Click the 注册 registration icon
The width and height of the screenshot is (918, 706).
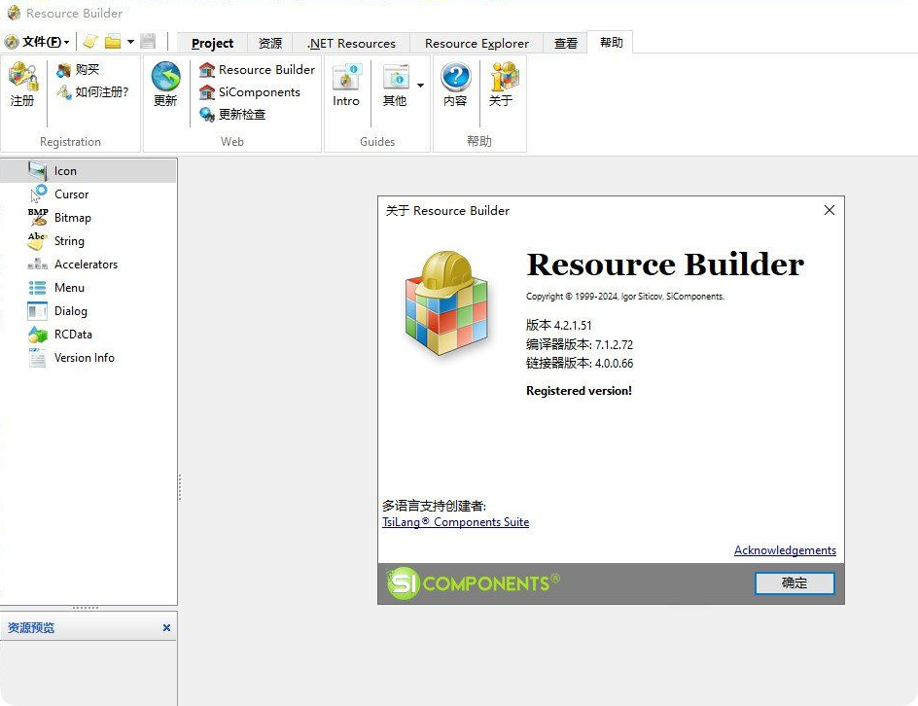click(22, 85)
